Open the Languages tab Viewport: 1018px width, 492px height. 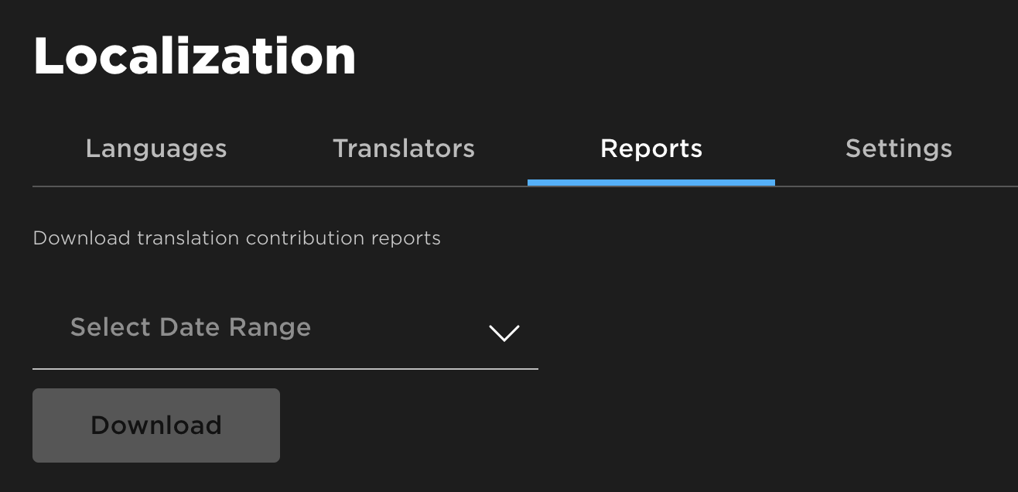[x=156, y=149]
